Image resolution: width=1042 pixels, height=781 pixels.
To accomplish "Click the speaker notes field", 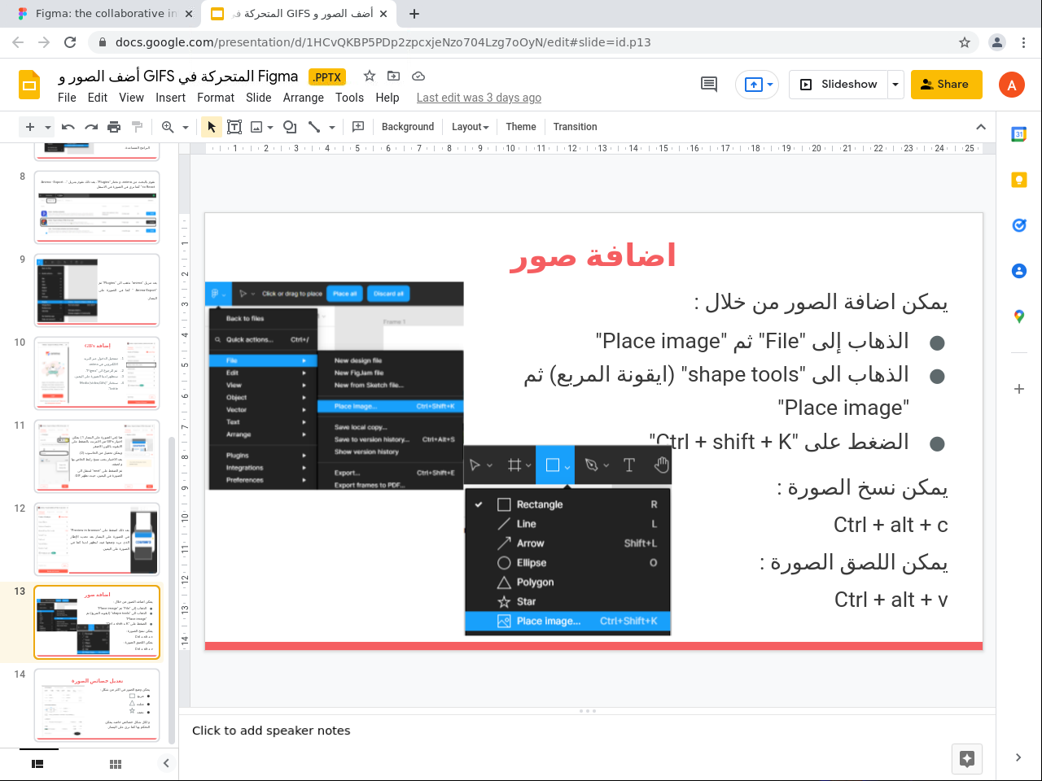I will 587,731.
